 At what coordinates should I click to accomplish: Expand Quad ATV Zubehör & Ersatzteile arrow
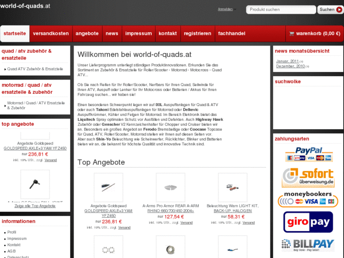point(5,69)
